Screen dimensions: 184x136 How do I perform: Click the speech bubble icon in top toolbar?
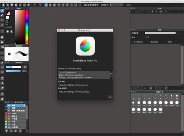[12, 5]
